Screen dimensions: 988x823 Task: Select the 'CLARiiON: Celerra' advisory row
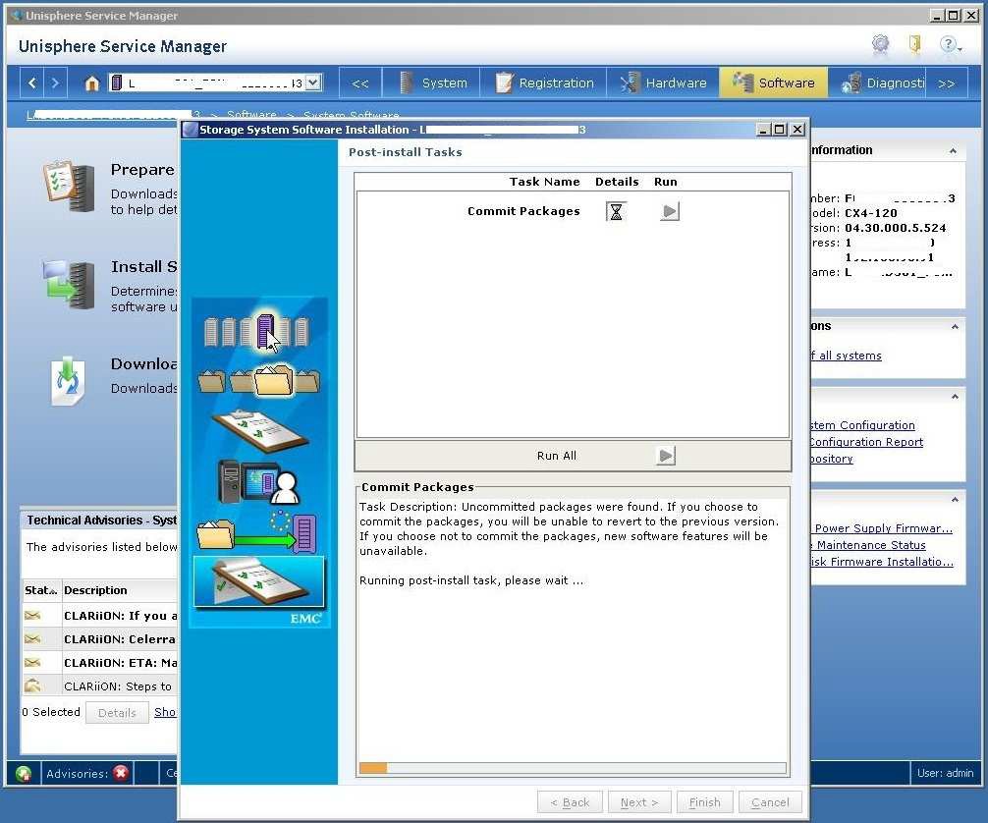99,639
